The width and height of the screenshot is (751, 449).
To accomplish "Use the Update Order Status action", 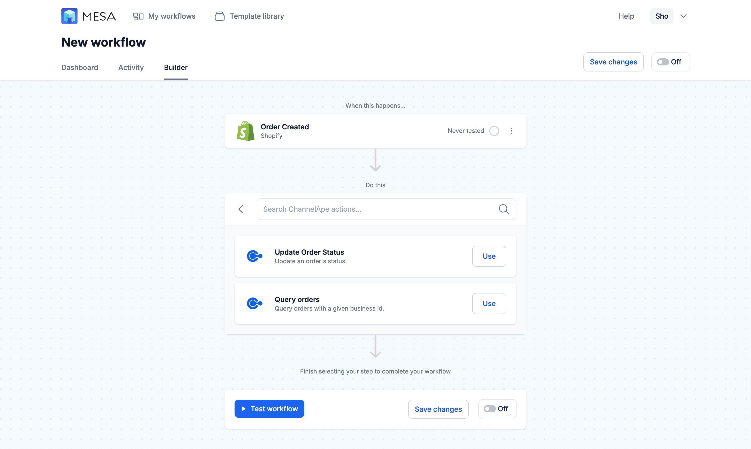I will point(489,256).
